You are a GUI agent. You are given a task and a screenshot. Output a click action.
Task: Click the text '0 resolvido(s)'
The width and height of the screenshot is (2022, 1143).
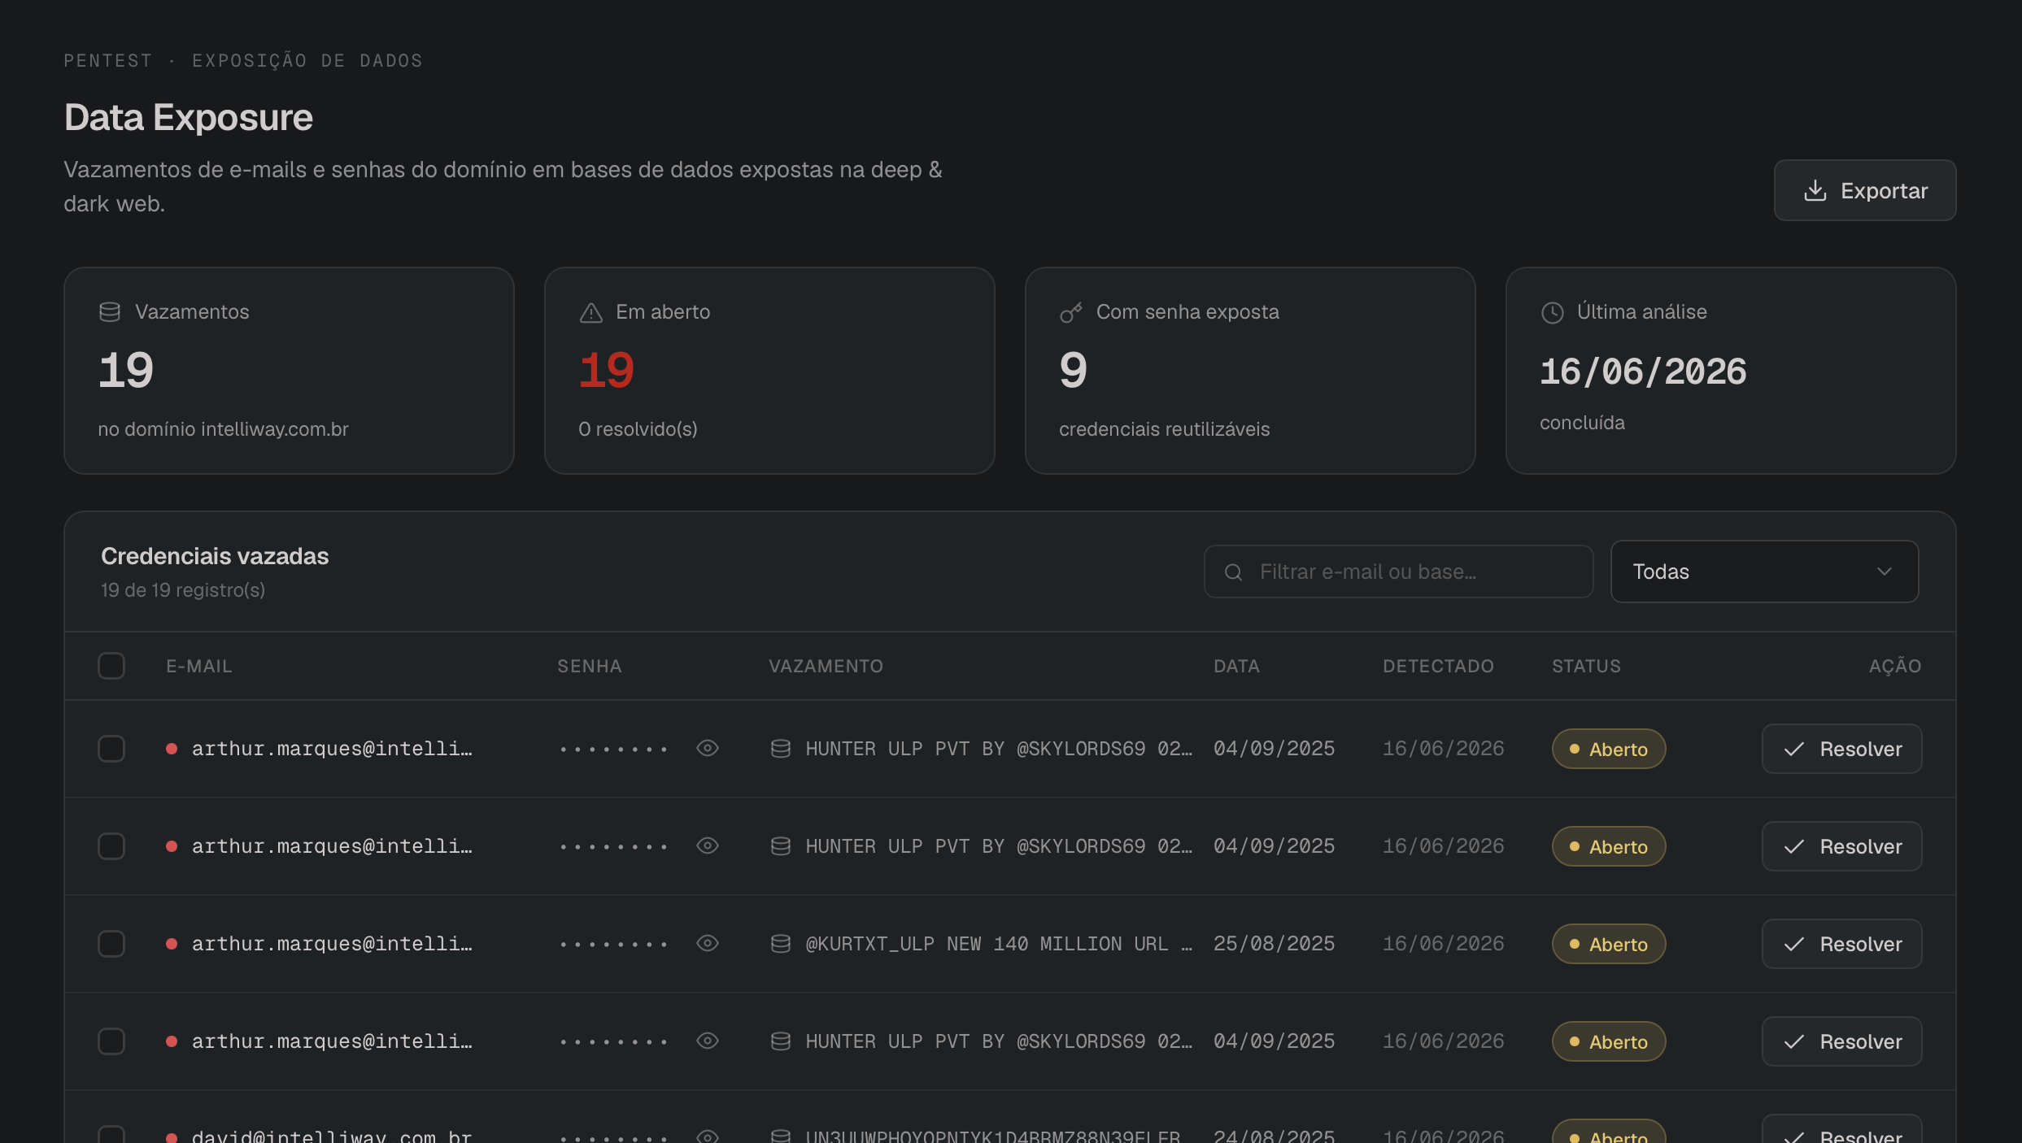pyautogui.click(x=638, y=428)
